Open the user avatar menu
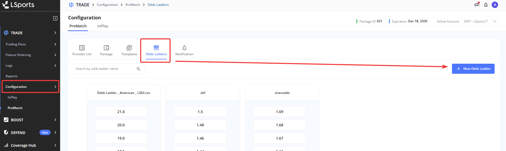This screenshot has height=151, width=506. pos(495,5)
